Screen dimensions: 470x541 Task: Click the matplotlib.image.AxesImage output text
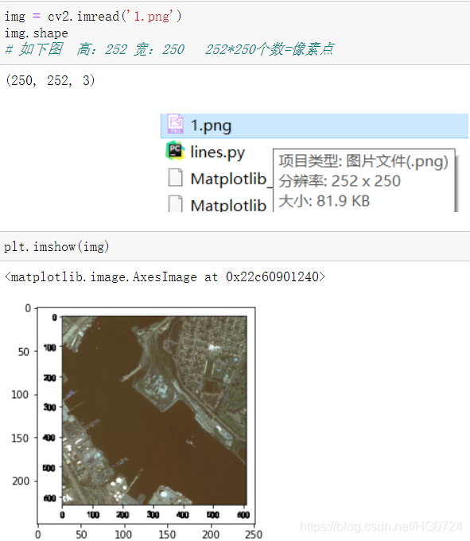(165, 276)
